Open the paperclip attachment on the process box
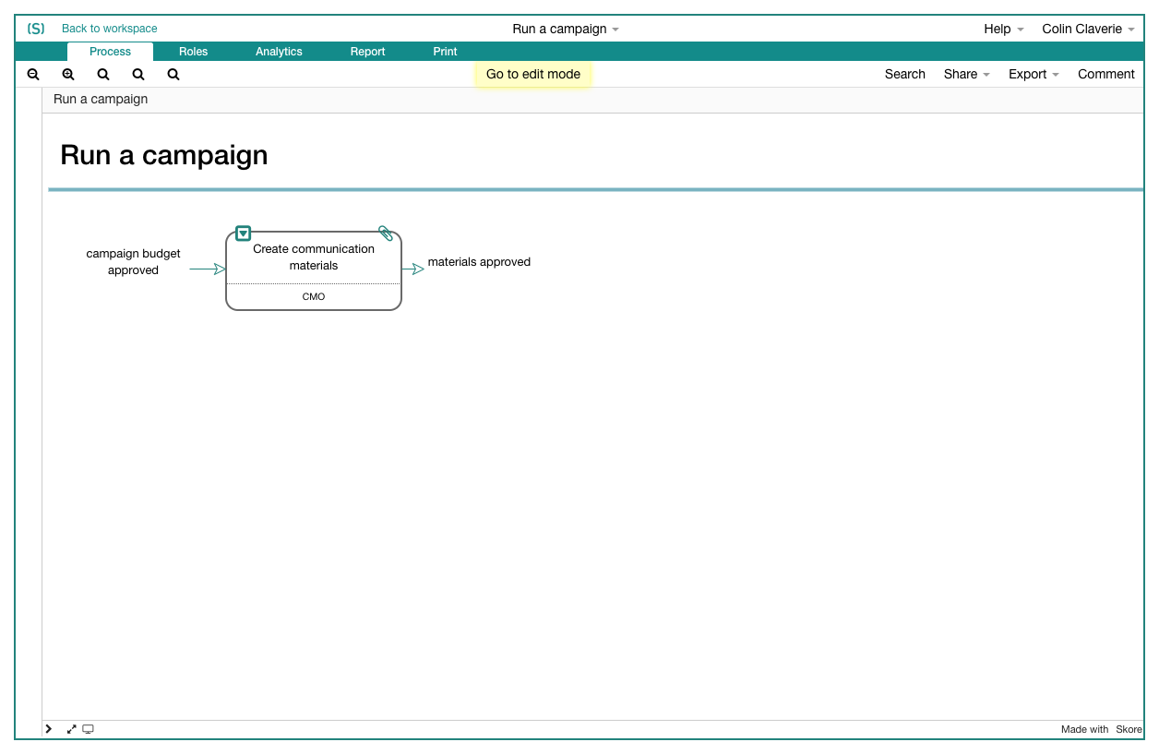 coord(386,233)
